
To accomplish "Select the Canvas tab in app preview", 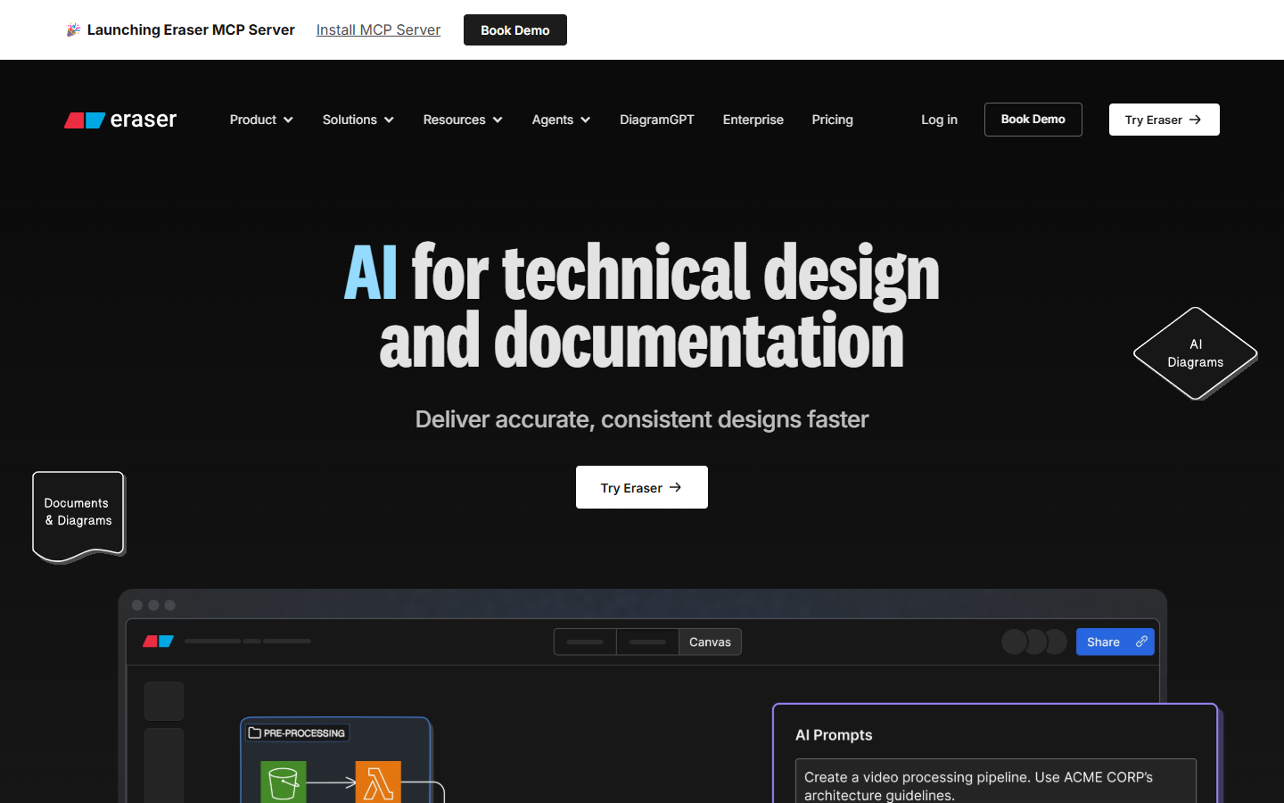I will [x=710, y=642].
